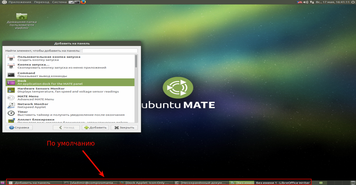Screen dimensions: 356x185
Task: Select 'Пользовательская кнопка запуска' list row
Action: 70,58
